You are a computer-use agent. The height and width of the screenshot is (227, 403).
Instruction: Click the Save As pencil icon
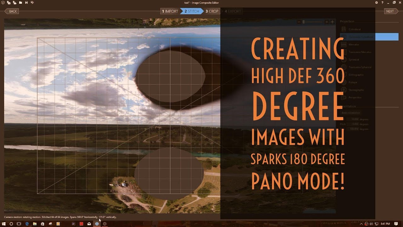[x=32, y=3]
